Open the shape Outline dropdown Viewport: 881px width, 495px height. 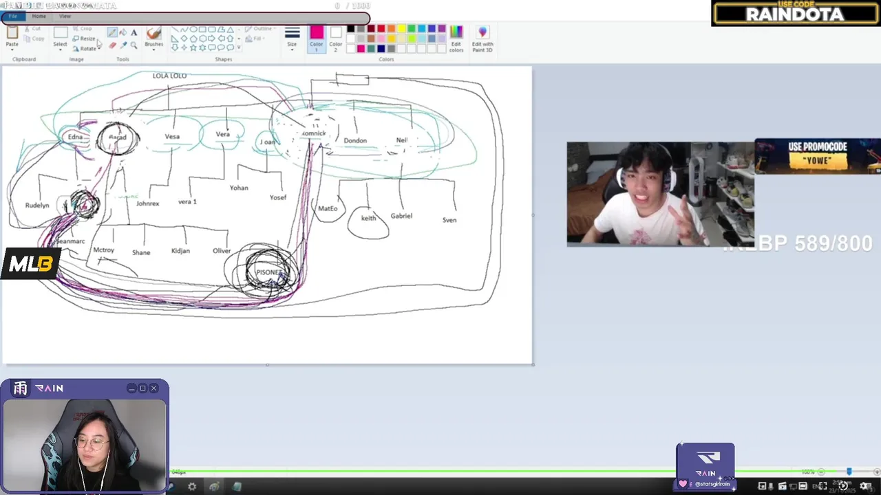[261, 29]
